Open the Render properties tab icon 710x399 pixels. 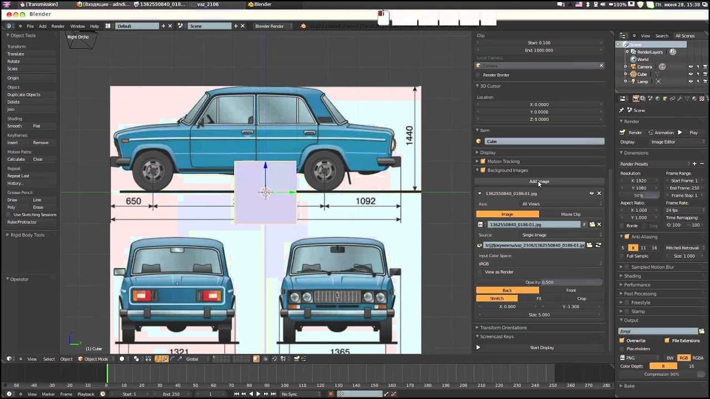pos(636,99)
